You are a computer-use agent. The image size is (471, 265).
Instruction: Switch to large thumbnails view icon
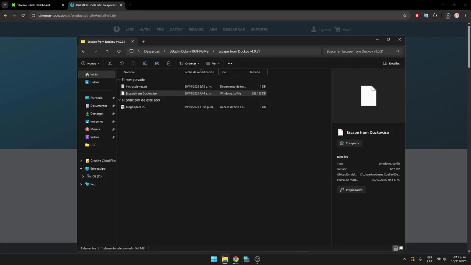click(401, 248)
